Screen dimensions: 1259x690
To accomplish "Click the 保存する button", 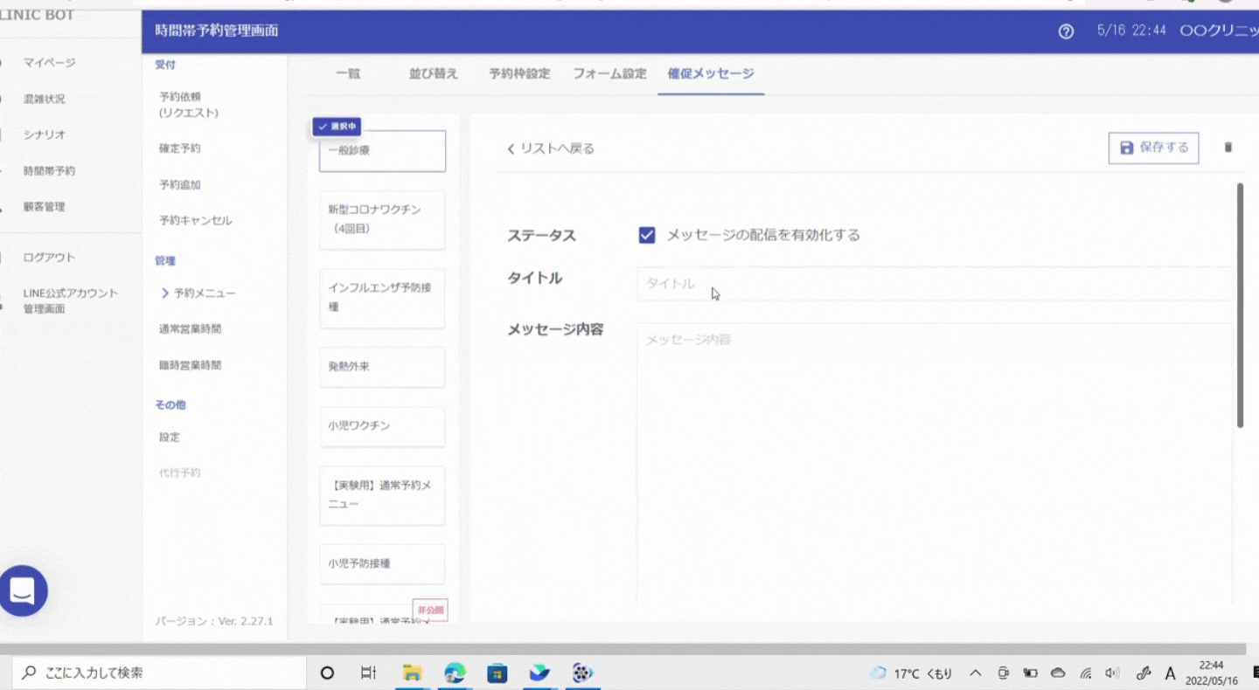I will pos(1153,148).
